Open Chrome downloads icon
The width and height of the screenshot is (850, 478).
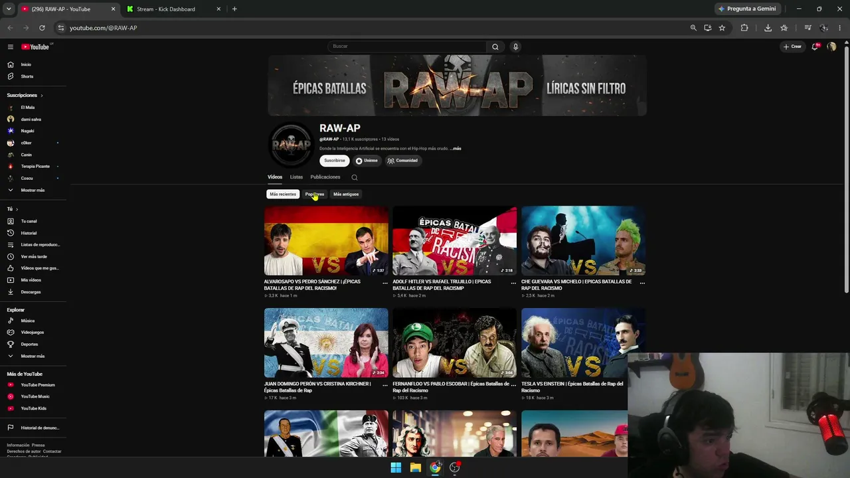tap(768, 28)
